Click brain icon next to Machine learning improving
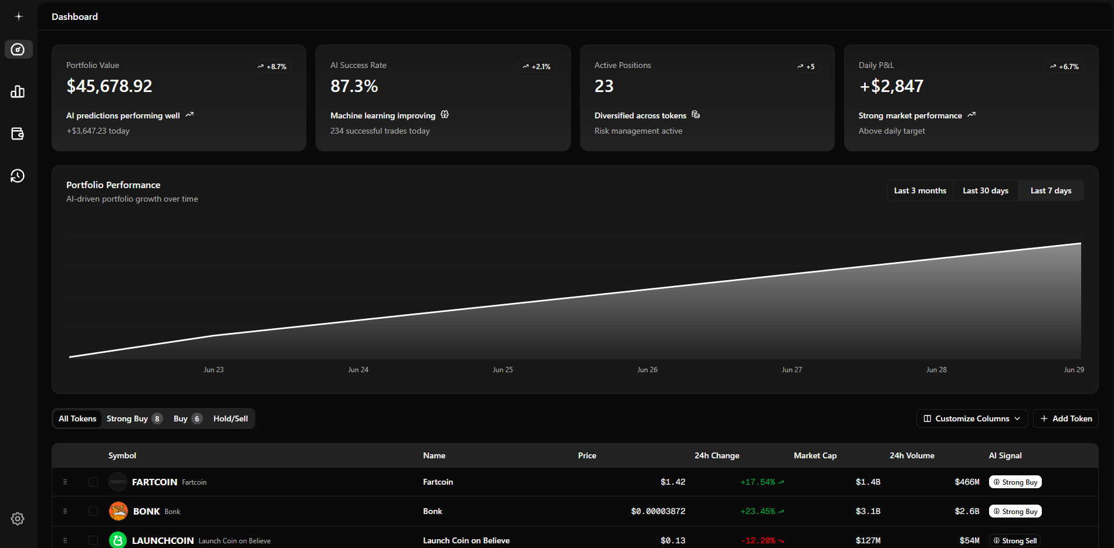This screenshot has width=1114, height=548. click(x=445, y=115)
